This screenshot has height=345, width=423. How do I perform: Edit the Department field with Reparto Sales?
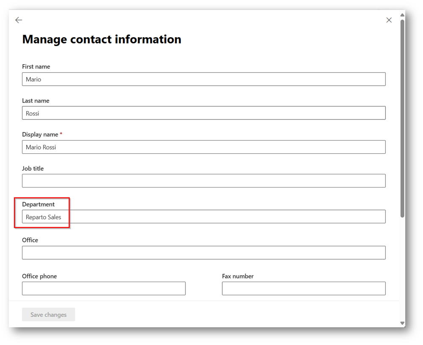coord(203,217)
